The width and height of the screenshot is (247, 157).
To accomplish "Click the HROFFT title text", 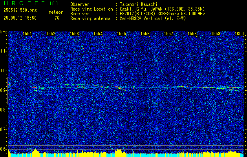I will (24, 3).
